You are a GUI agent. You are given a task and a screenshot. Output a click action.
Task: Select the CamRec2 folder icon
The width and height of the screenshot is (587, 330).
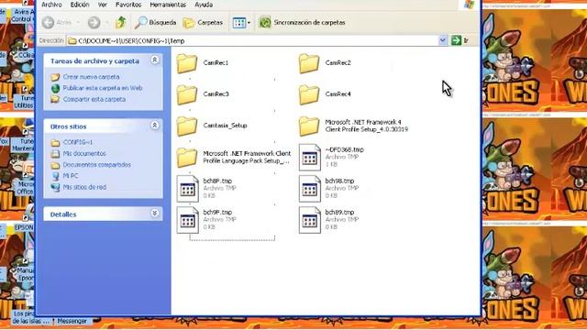[x=309, y=63]
